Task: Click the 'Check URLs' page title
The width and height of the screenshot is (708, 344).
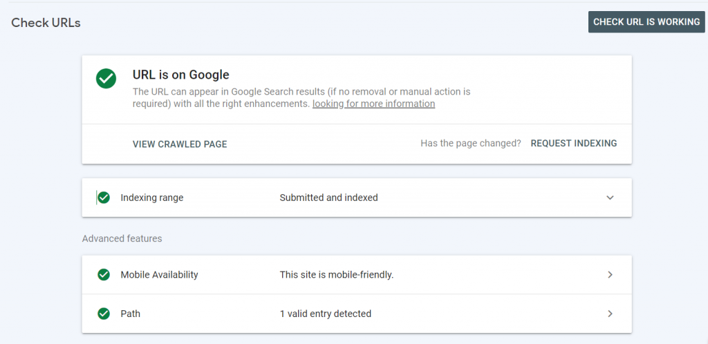Action: (46, 23)
